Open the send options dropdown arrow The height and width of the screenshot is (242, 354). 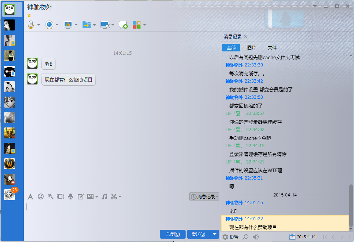click(215, 234)
